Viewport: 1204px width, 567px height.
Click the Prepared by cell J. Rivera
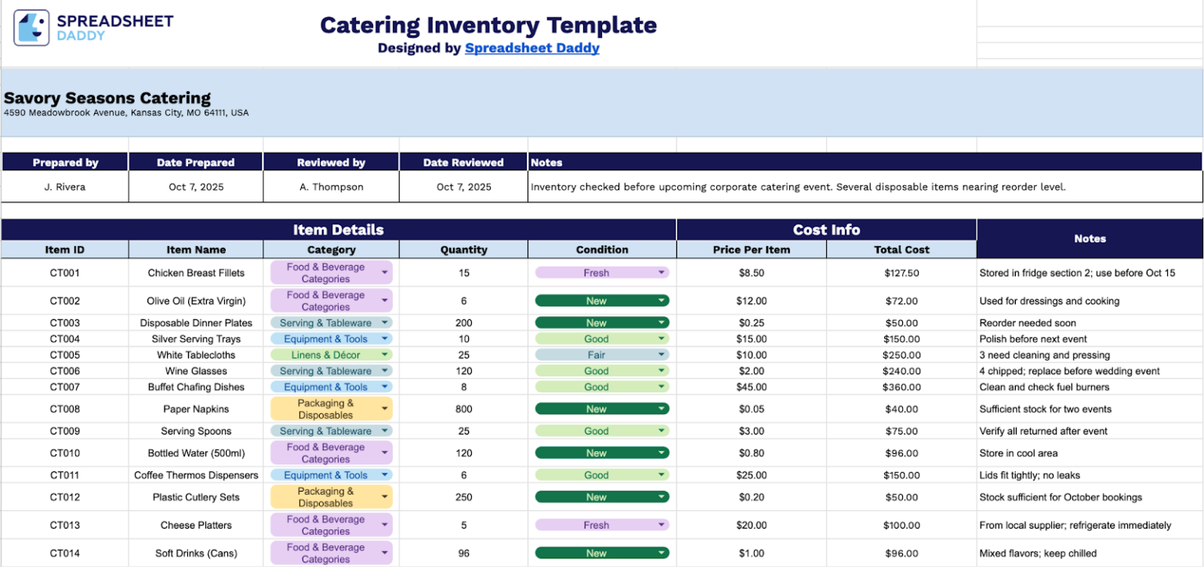pyautogui.click(x=64, y=187)
